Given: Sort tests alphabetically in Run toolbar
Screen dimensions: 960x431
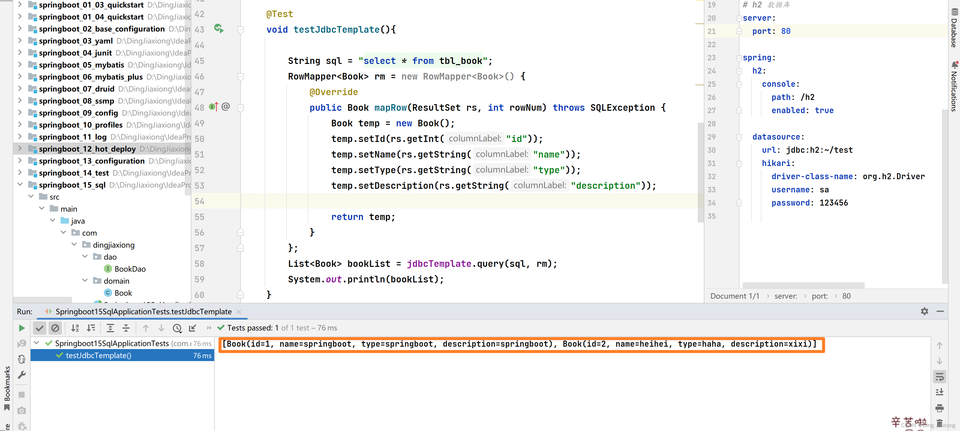Looking at the screenshot, I should (x=75, y=328).
